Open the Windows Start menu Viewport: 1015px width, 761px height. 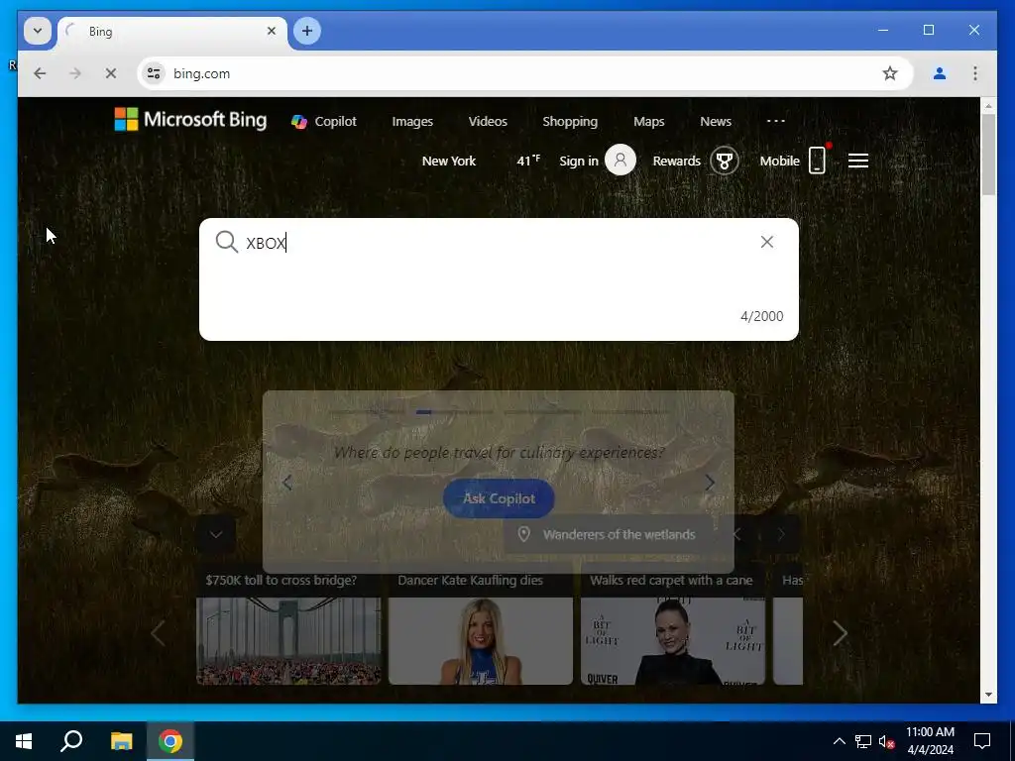pos(24,741)
